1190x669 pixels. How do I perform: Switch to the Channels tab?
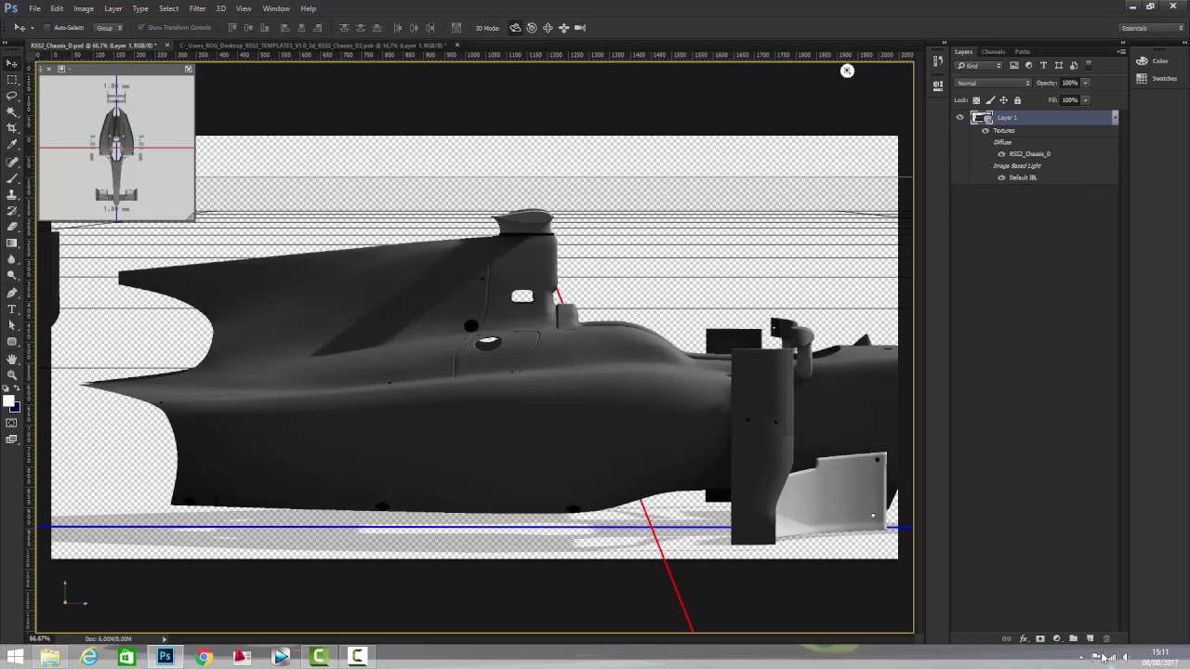click(x=993, y=52)
